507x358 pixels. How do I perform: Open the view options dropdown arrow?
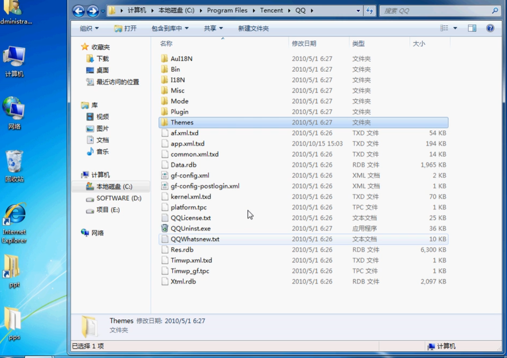point(455,28)
